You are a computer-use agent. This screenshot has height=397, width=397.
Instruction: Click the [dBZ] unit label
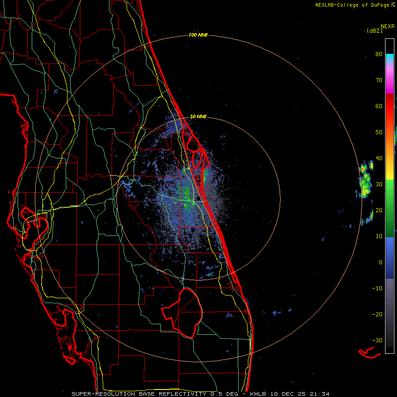click(x=375, y=31)
